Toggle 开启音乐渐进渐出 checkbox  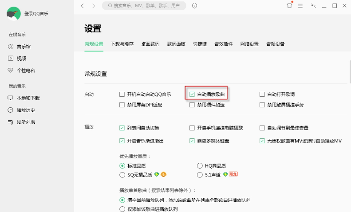[122, 141]
